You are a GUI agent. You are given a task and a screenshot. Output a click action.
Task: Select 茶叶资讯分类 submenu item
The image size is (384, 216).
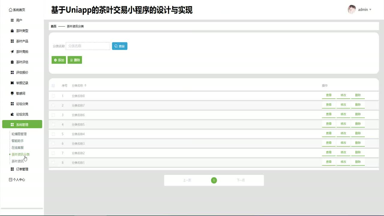pyautogui.click(x=20, y=154)
